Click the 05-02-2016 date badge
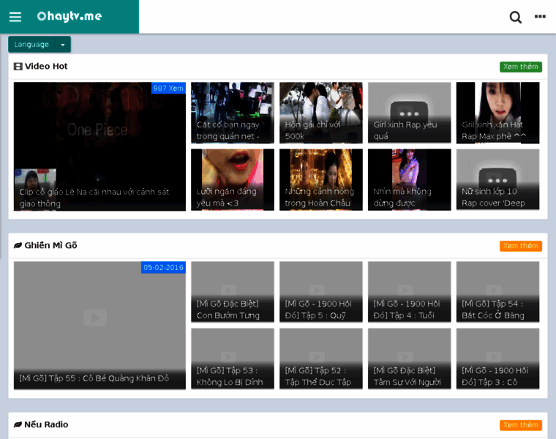Image resolution: width=556 pixels, height=439 pixels. 163,267
